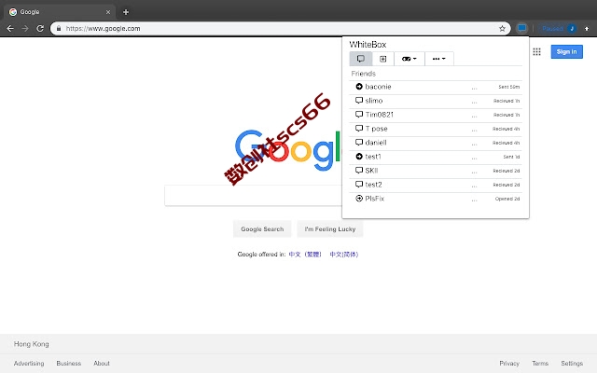Close the Google tab
Image resolution: width=597 pixels, height=373 pixels.
pos(108,12)
